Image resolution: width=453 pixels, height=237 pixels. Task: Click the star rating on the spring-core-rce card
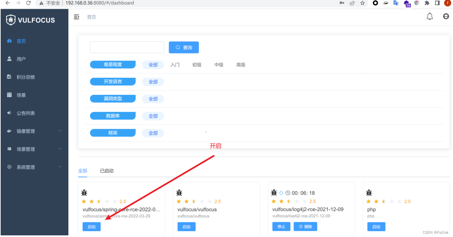pyautogui.click(x=99, y=201)
